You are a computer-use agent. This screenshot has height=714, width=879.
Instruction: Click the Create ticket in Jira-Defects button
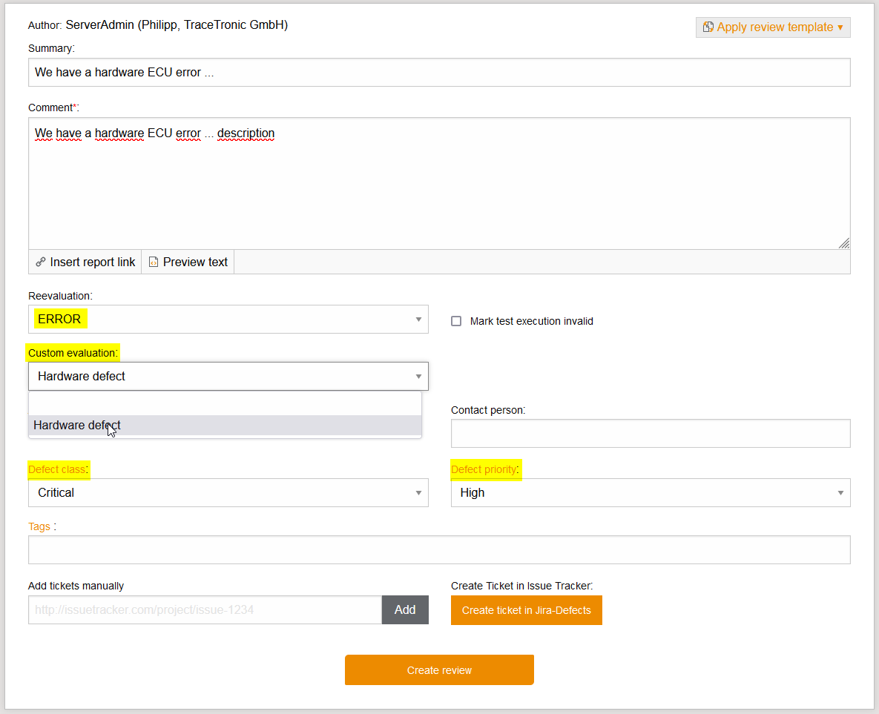[526, 609]
